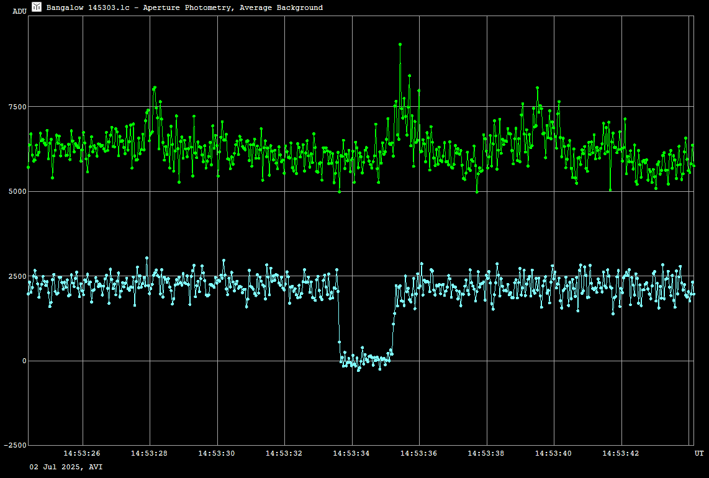Viewport: 709px width, 478px height.
Task: Select the 2500 y-axis tick label
Action: coord(17,276)
